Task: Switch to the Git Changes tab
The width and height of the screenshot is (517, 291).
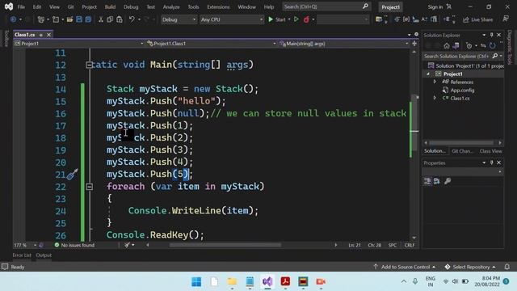Action: pyautogui.click(x=463, y=151)
